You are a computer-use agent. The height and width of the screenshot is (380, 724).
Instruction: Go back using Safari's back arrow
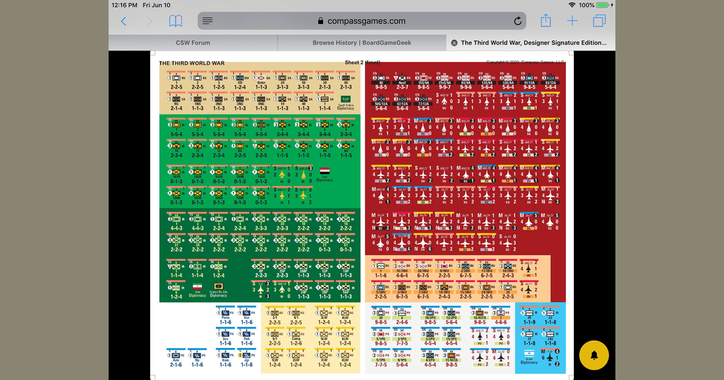click(124, 21)
